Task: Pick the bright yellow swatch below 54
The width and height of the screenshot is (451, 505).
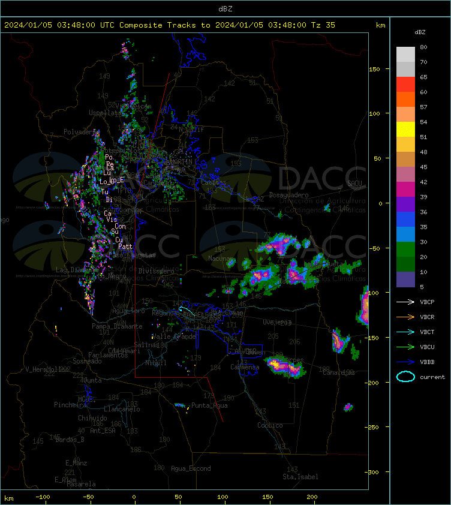Action: [x=405, y=129]
